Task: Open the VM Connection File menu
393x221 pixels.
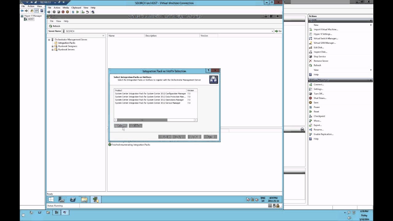Action: [49, 8]
